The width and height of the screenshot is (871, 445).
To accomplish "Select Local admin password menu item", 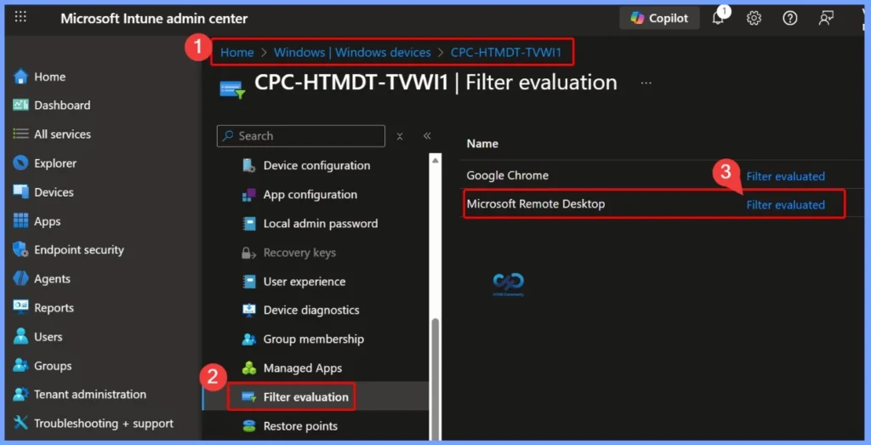I will [321, 223].
